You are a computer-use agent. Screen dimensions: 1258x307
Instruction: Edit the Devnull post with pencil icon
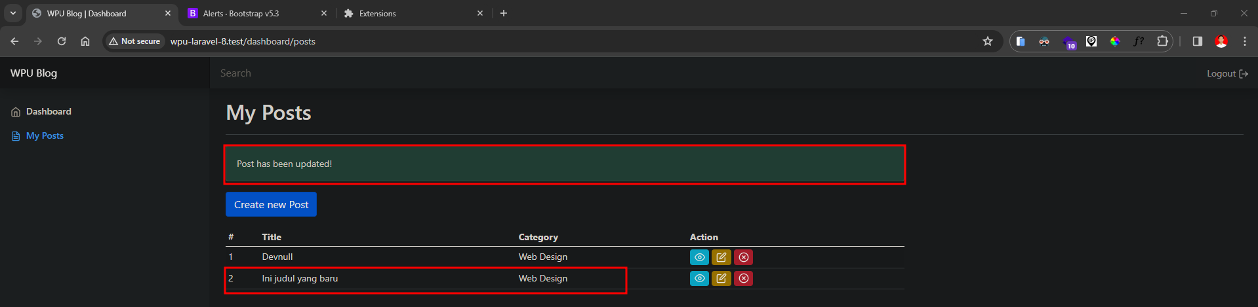pyautogui.click(x=721, y=257)
